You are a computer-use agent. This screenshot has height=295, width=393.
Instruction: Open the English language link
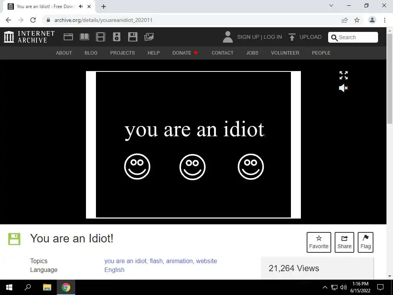(114, 270)
